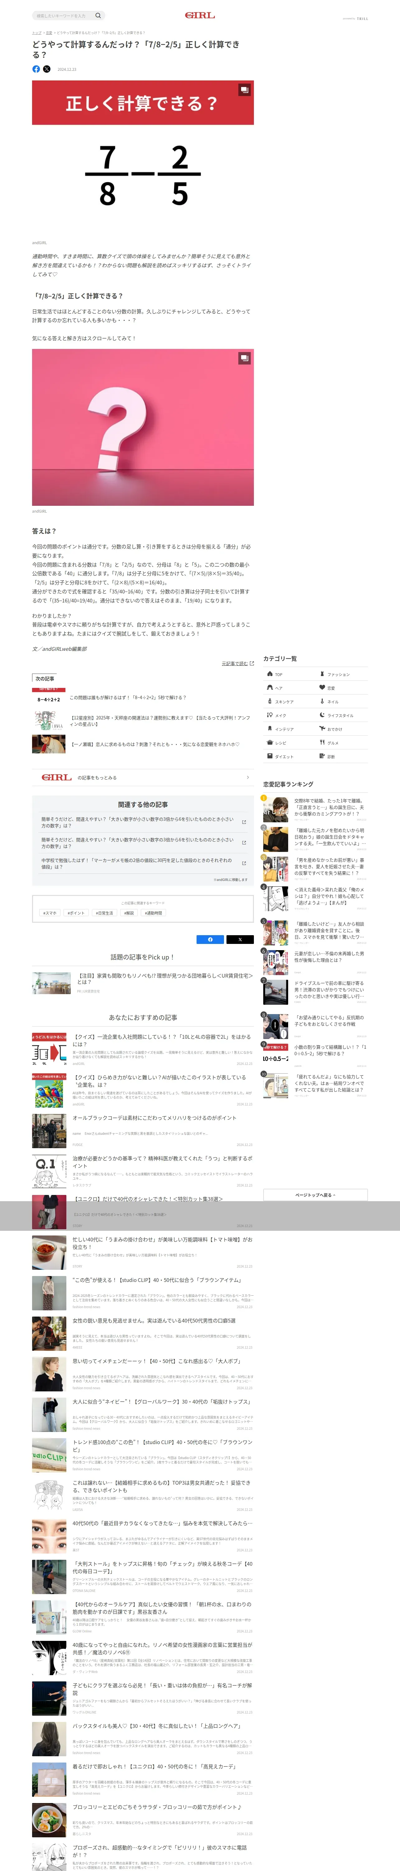
Task: Open the gallery icon on the red banner image
Action: point(244,90)
